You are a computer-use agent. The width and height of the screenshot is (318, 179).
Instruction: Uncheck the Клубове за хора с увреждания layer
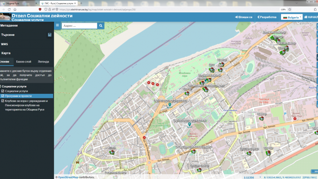(3, 101)
